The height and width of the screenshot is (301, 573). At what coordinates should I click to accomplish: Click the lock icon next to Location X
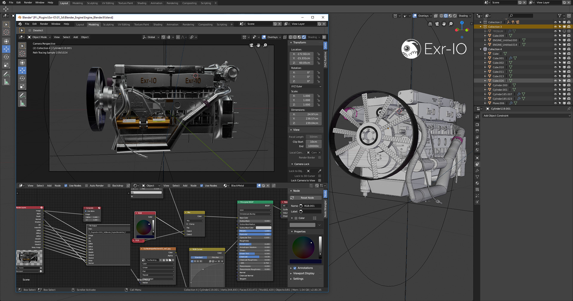click(x=318, y=54)
